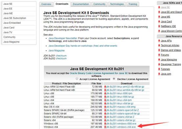The height and width of the screenshot is (129, 182).
Task: Open the JDK 8u201 checksum link
Action: [x=61, y=55]
